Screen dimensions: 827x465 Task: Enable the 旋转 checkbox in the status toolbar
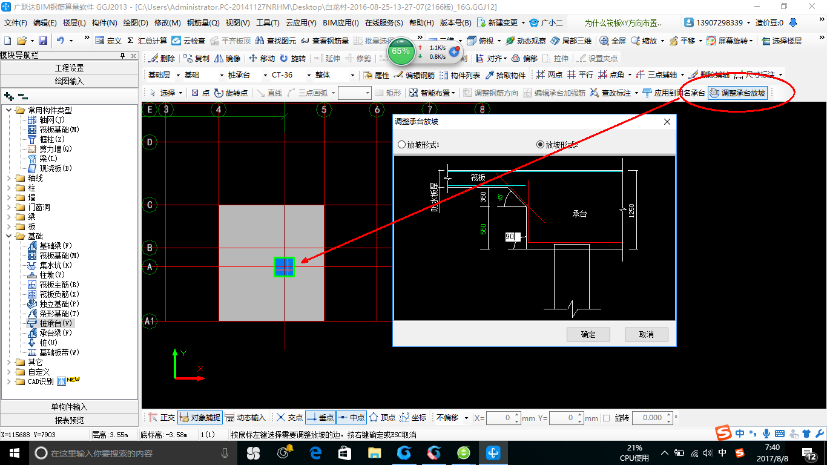pos(606,418)
